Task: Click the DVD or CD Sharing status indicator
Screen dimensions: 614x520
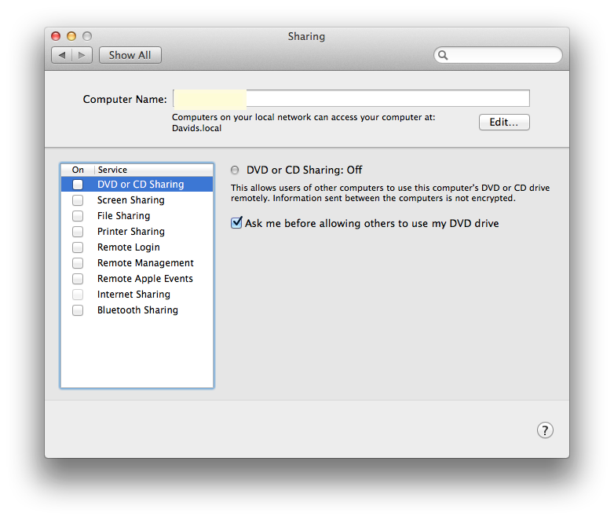Action: tap(235, 170)
